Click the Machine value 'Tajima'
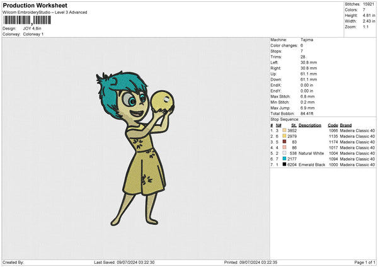Viewport: 378px width, 267px height. [x=307, y=40]
